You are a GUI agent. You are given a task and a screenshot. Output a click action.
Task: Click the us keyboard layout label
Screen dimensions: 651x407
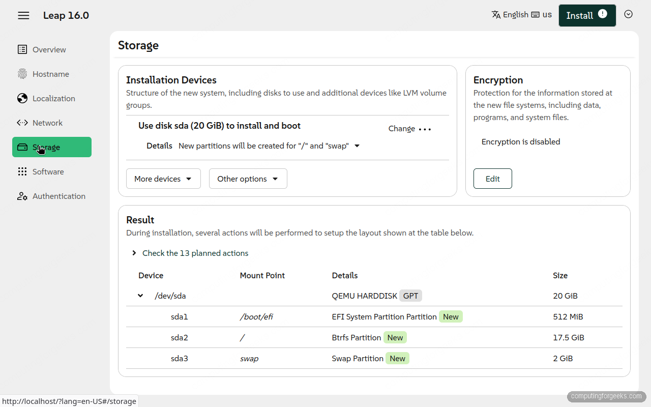pyautogui.click(x=547, y=15)
